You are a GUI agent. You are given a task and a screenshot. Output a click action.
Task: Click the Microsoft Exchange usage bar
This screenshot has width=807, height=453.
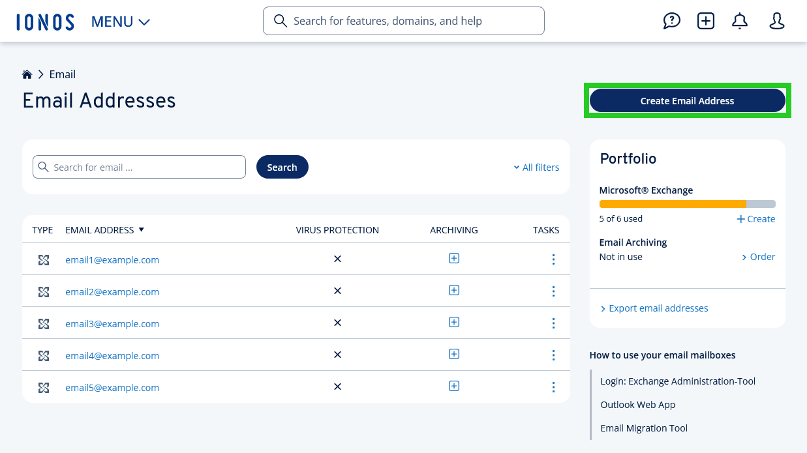pyautogui.click(x=687, y=204)
